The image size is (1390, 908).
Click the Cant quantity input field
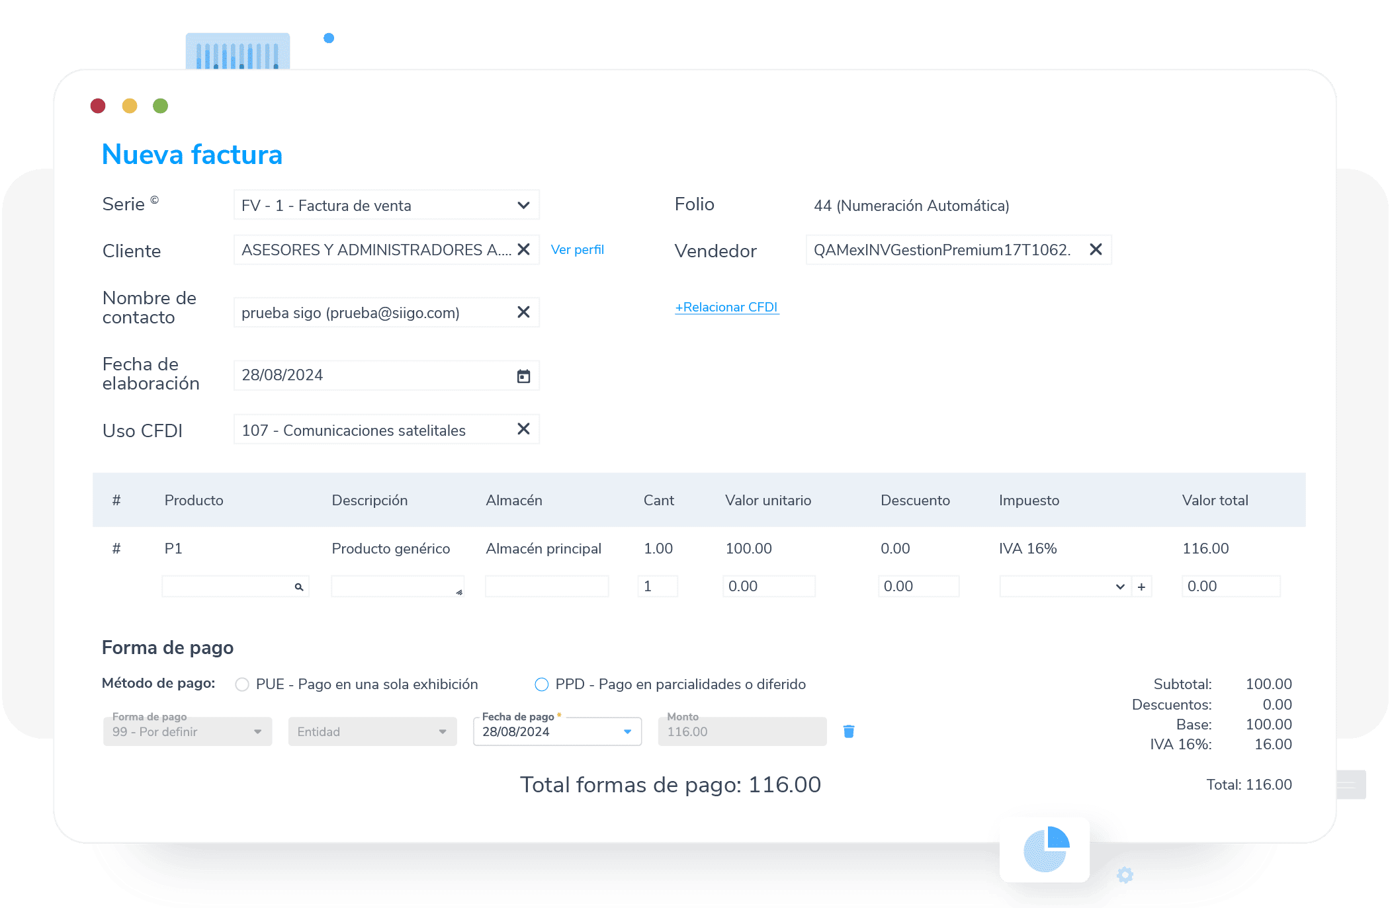(657, 587)
